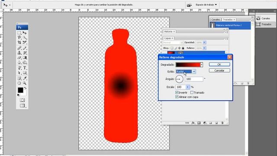Select the Clone Stamp tool

point(19,53)
